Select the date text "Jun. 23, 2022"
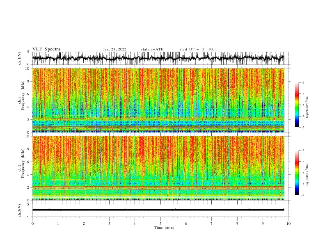Screen dimensions: 325x251 coord(114,49)
